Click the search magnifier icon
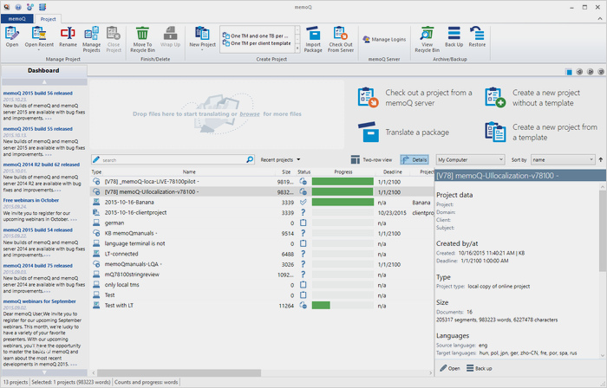Viewport: 607px width, 388px height. tap(250, 159)
